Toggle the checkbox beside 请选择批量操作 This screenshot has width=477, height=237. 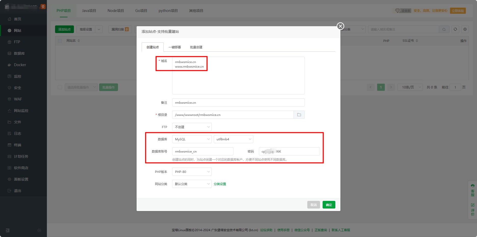point(60,87)
